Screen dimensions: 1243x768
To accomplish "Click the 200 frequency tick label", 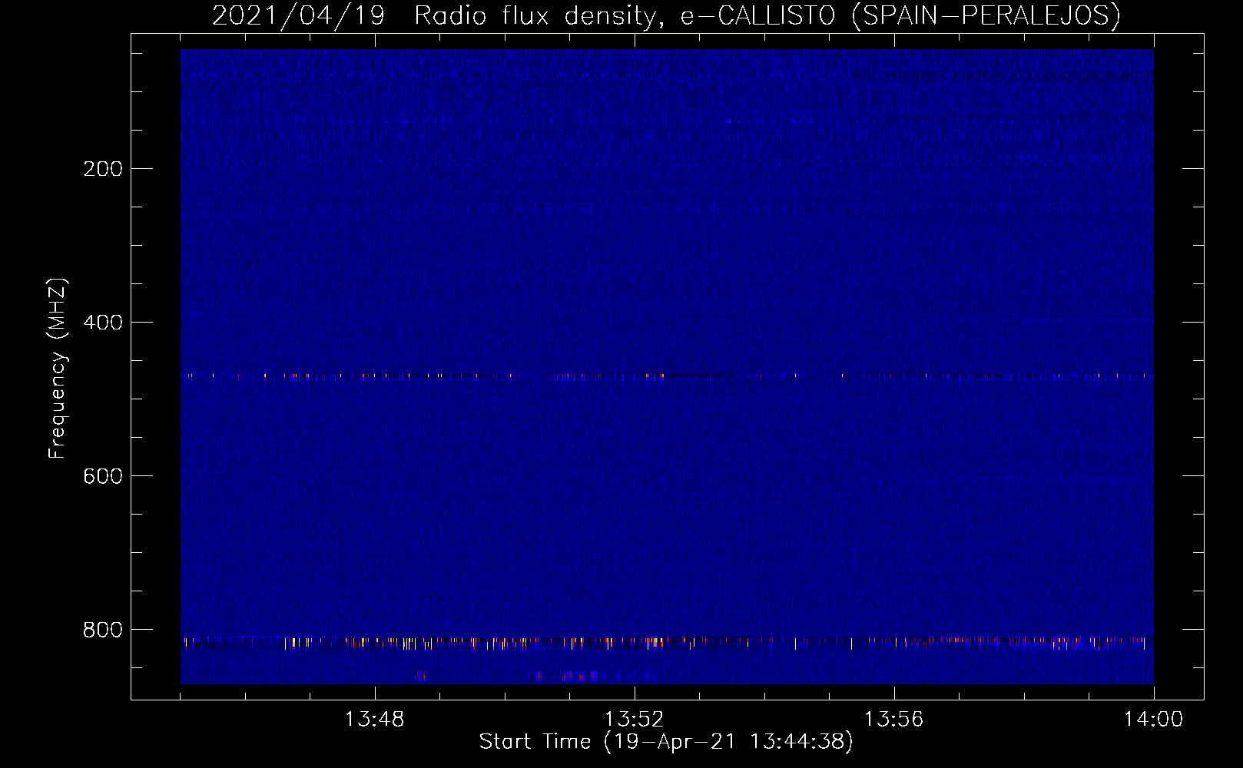I will (103, 169).
